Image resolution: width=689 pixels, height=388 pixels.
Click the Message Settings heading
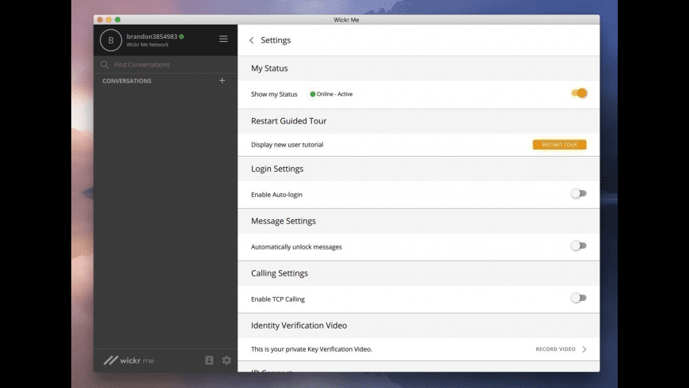[x=284, y=221]
